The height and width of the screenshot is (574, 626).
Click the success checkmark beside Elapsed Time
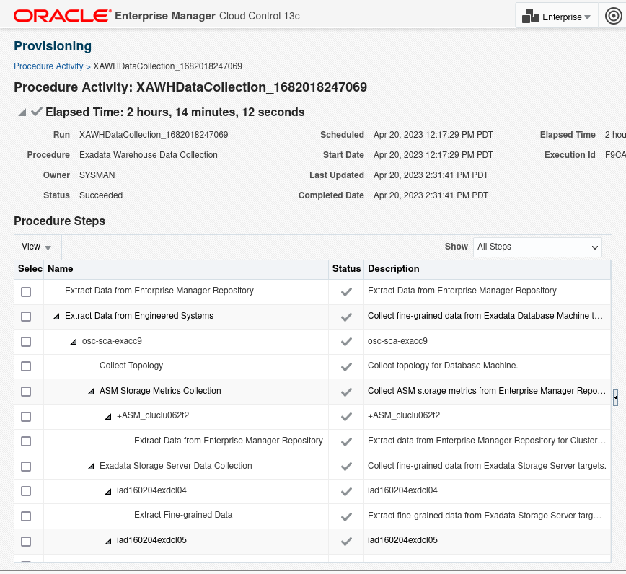[x=36, y=112]
